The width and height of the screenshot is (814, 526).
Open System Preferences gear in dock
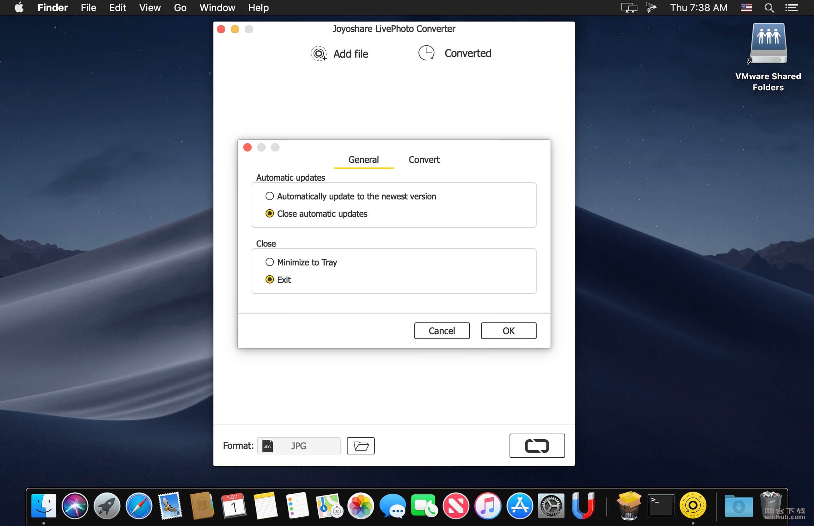(551, 506)
